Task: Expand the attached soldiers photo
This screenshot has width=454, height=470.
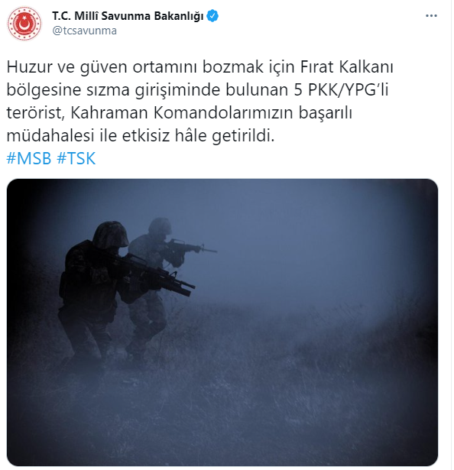Action: (x=222, y=323)
